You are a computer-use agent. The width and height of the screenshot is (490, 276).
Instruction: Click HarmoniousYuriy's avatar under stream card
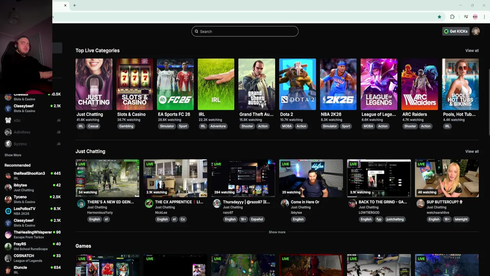81,204
